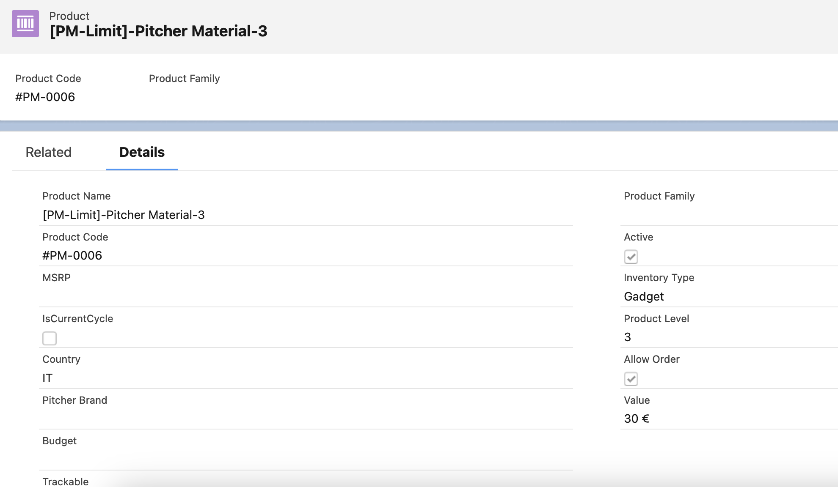Viewport: 838px width, 487px height.
Task: Toggle the Active checkbox
Action: tap(631, 257)
